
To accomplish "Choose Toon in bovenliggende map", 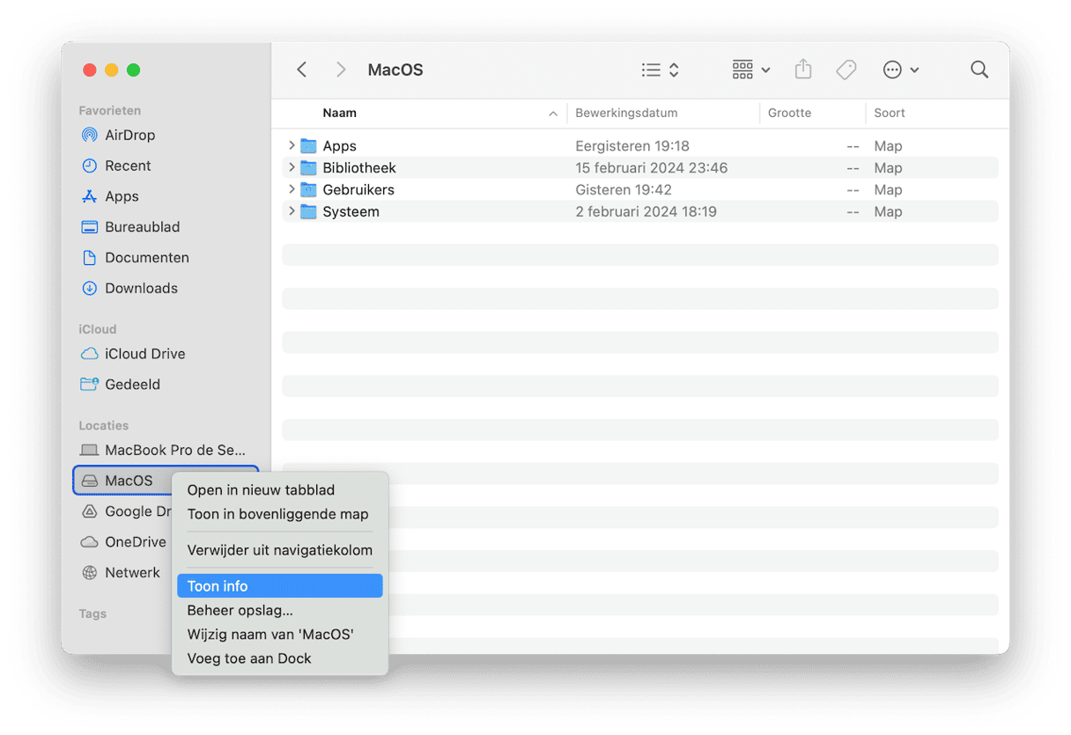I will pos(279,514).
